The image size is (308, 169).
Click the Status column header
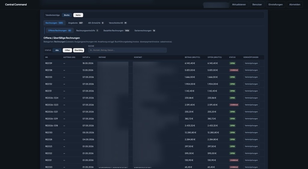pos(232,57)
